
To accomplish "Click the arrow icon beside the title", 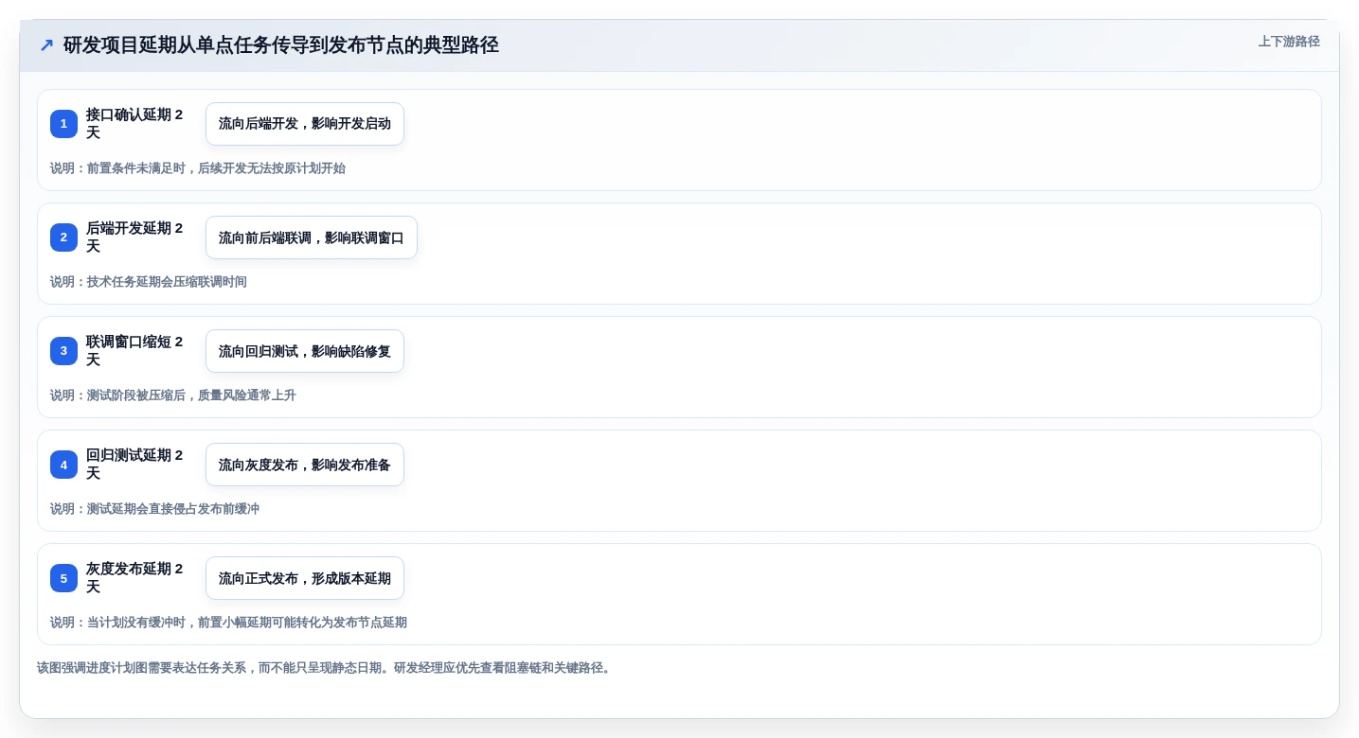I will (46, 45).
